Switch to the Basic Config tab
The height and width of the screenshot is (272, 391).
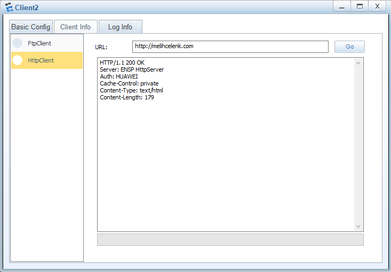tap(31, 27)
